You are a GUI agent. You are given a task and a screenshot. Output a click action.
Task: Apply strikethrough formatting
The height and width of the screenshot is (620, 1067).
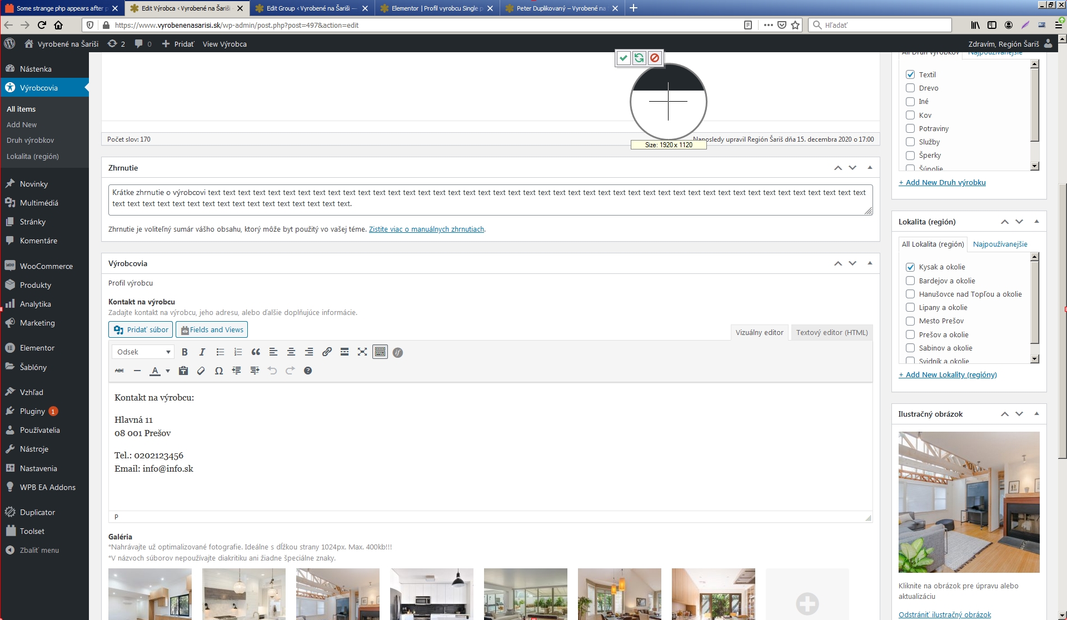pos(119,371)
